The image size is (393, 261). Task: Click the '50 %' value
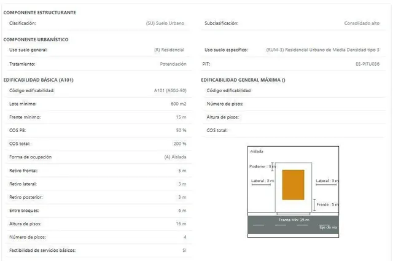click(x=181, y=130)
